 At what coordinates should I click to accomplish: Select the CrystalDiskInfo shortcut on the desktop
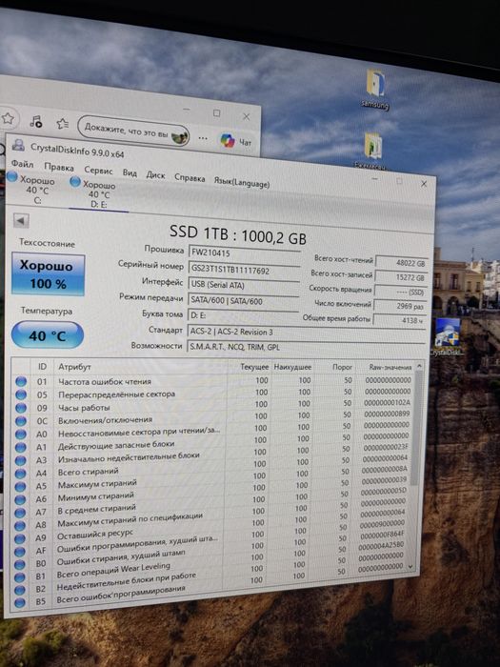(446, 337)
